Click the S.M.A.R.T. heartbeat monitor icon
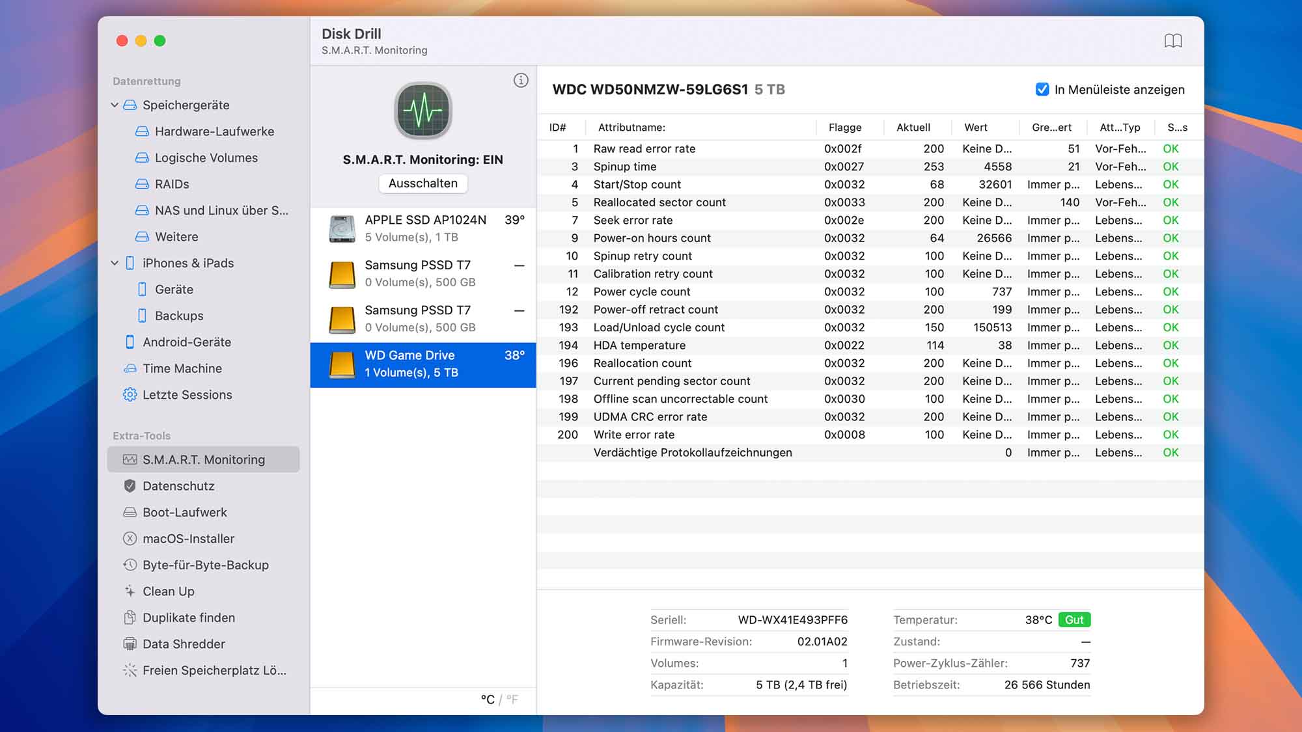1302x732 pixels. click(423, 111)
